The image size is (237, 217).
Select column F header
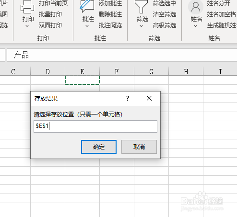pos(117,71)
